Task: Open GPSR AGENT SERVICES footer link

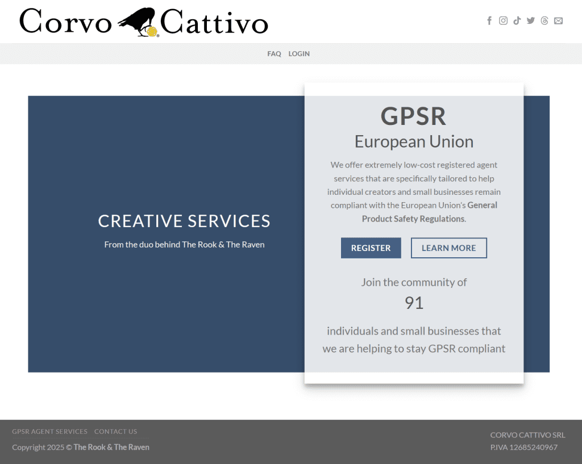Action: pos(50,432)
